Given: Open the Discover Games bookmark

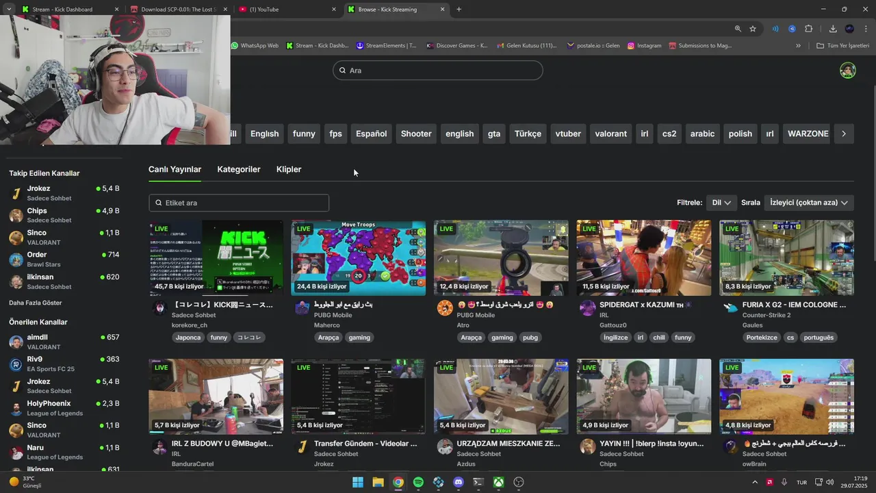Looking at the screenshot, I should 456,46.
